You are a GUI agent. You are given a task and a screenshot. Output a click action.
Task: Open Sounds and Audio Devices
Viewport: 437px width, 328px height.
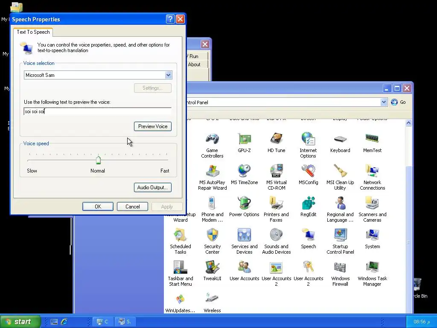[x=276, y=241]
